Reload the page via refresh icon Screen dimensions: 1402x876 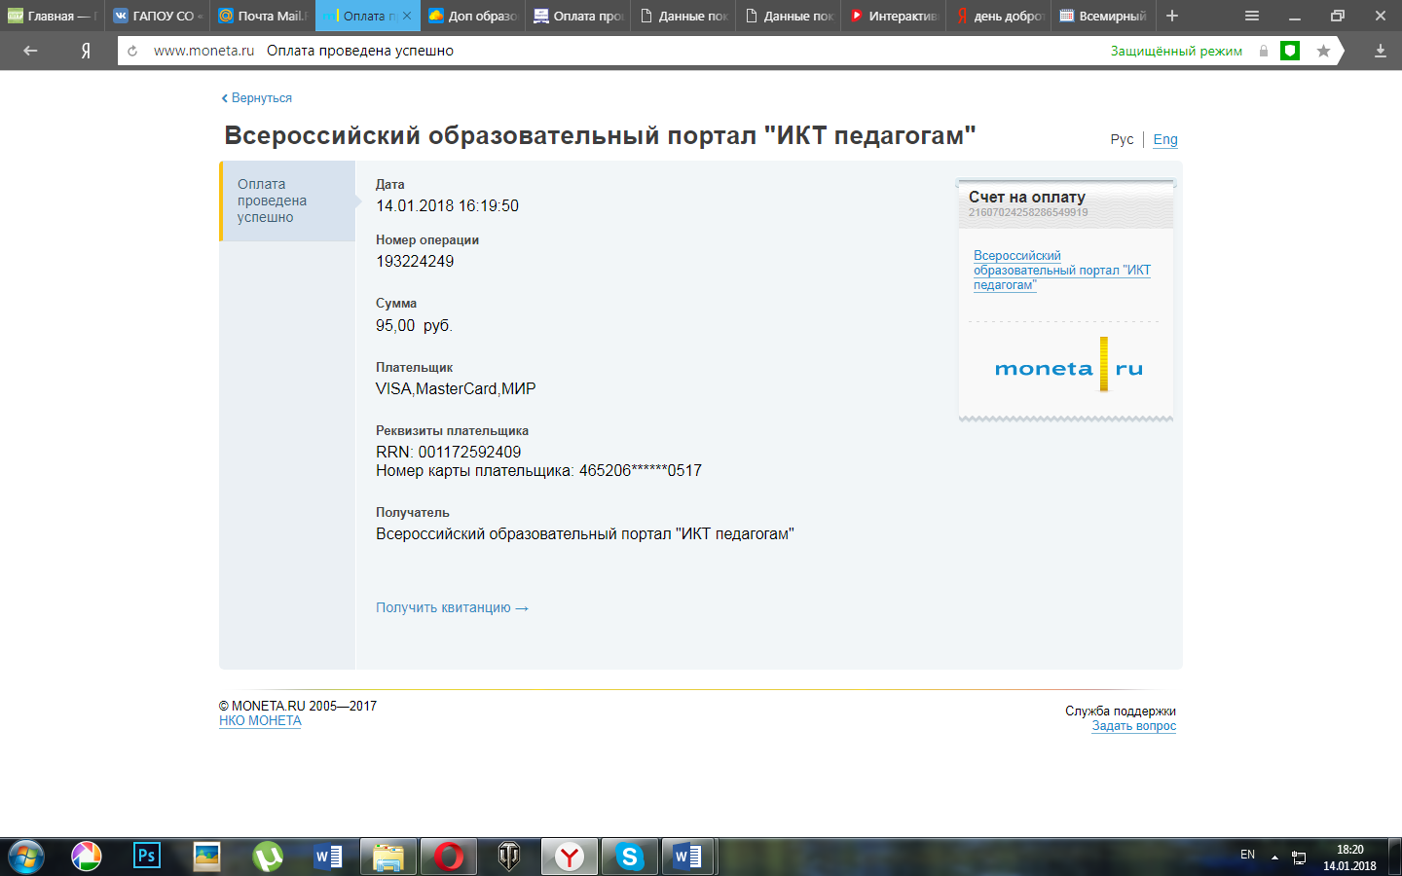(x=132, y=51)
